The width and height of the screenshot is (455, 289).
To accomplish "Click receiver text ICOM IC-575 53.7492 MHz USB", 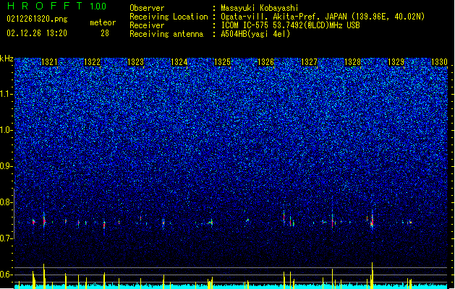I will pos(290,25).
